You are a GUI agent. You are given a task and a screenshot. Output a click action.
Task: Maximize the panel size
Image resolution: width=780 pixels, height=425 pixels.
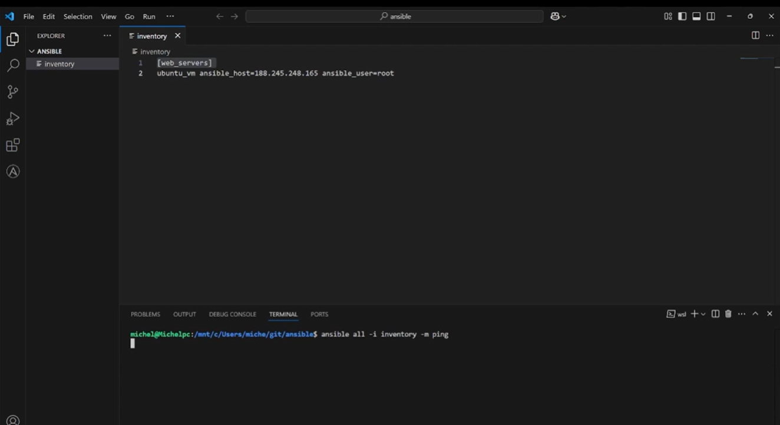tap(755, 314)
